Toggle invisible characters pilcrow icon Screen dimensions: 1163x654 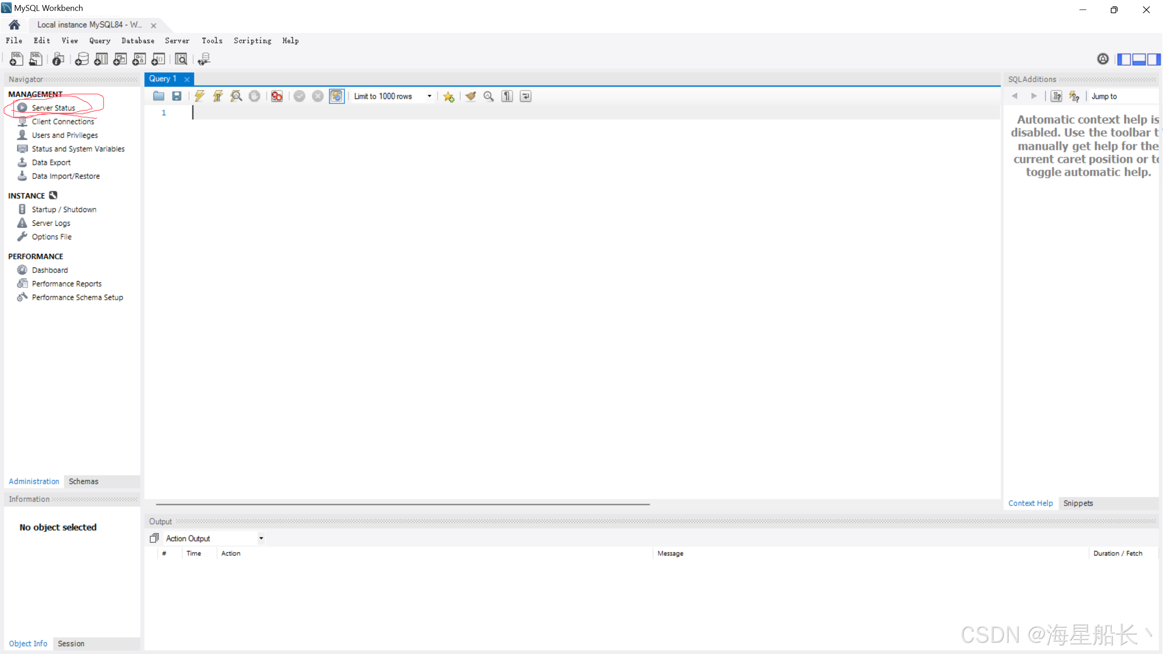tap(507, 96)
